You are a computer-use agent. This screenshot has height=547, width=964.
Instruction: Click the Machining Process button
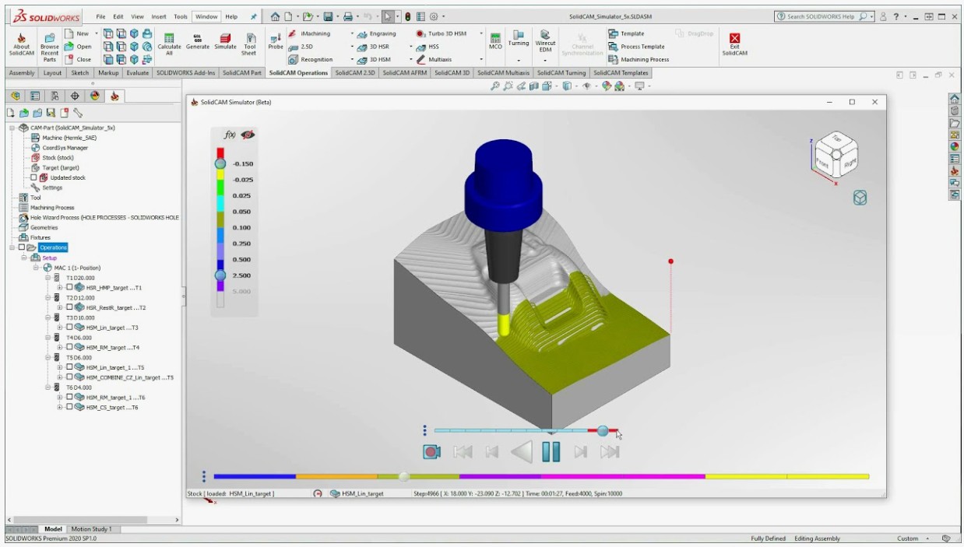pos(644,59)
